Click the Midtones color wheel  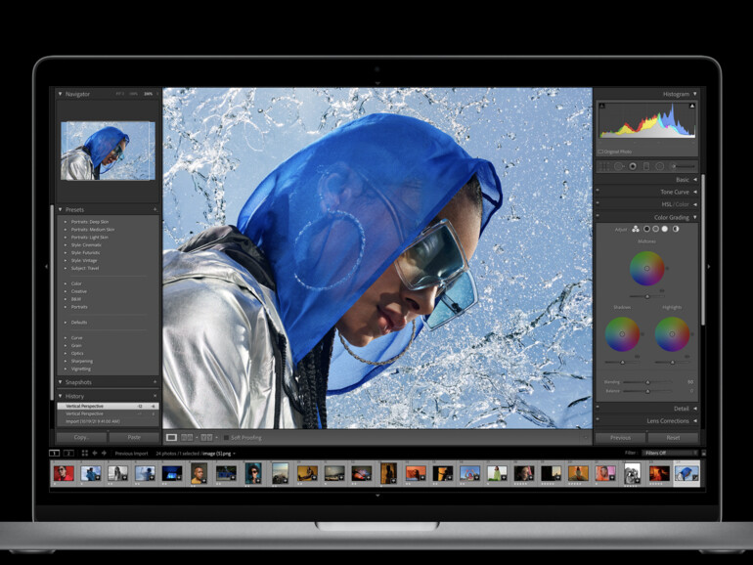[646, 269]
